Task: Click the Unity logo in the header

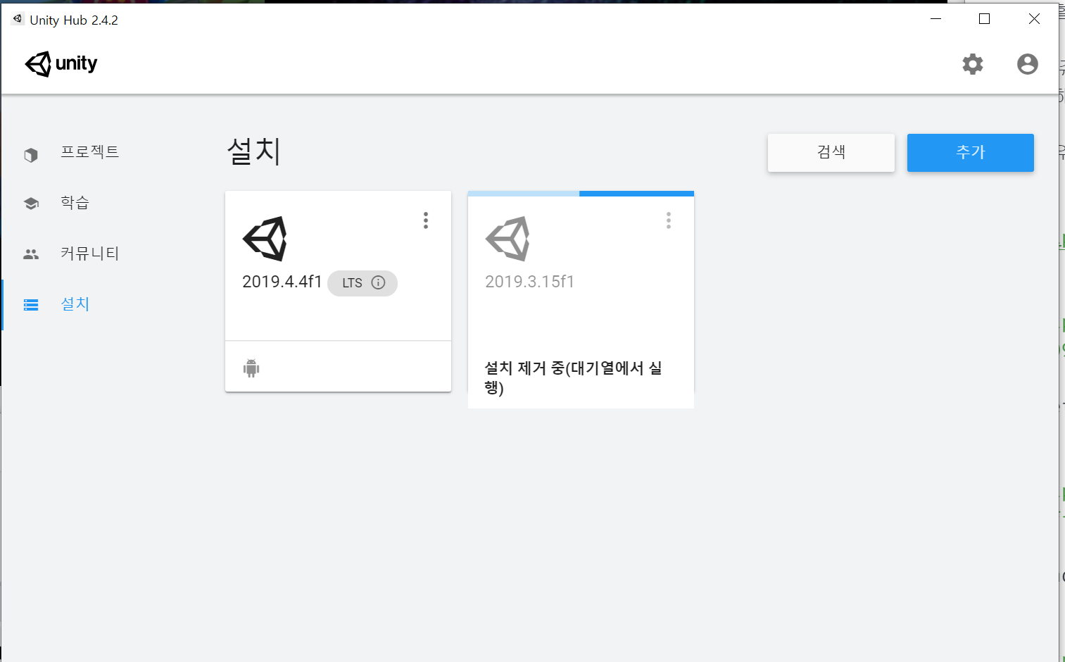Action: click(x=61, y=64)
